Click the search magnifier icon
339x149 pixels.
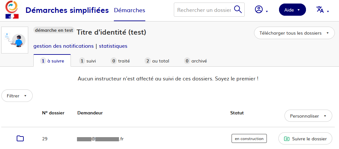pyautogui.click(x=238, y=10)
